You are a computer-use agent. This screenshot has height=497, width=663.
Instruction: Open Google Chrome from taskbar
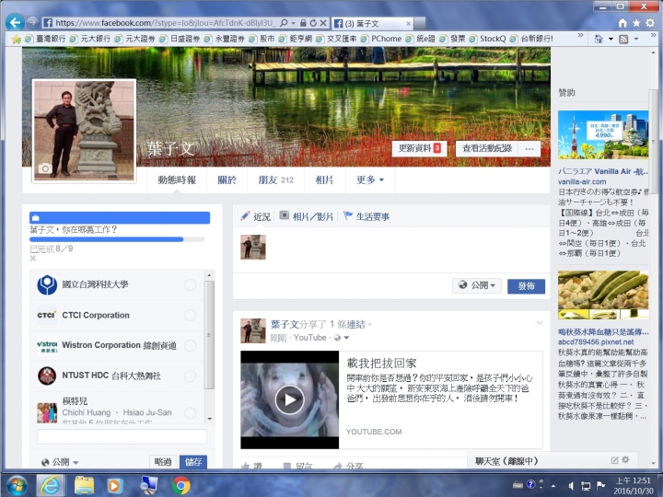tap(181, 486)
